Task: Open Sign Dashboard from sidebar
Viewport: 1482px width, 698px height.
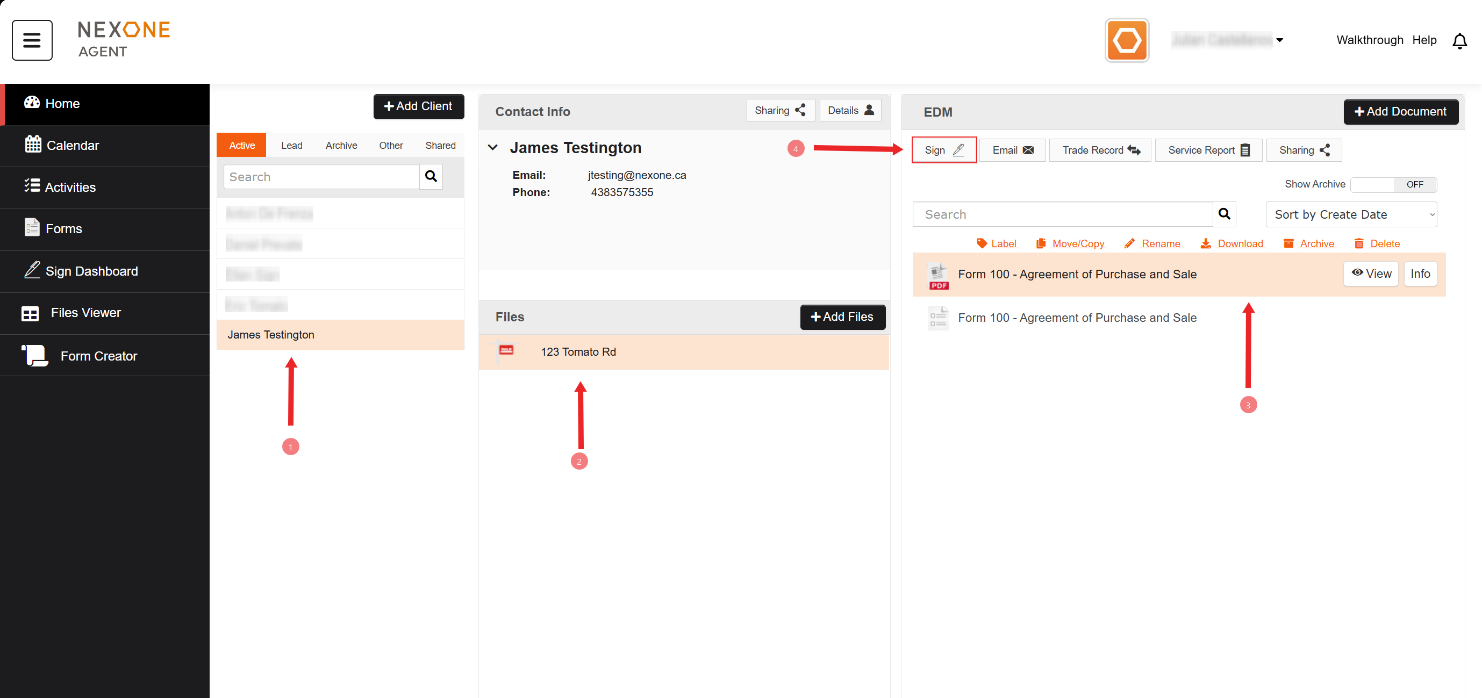Action: point(91,271)
